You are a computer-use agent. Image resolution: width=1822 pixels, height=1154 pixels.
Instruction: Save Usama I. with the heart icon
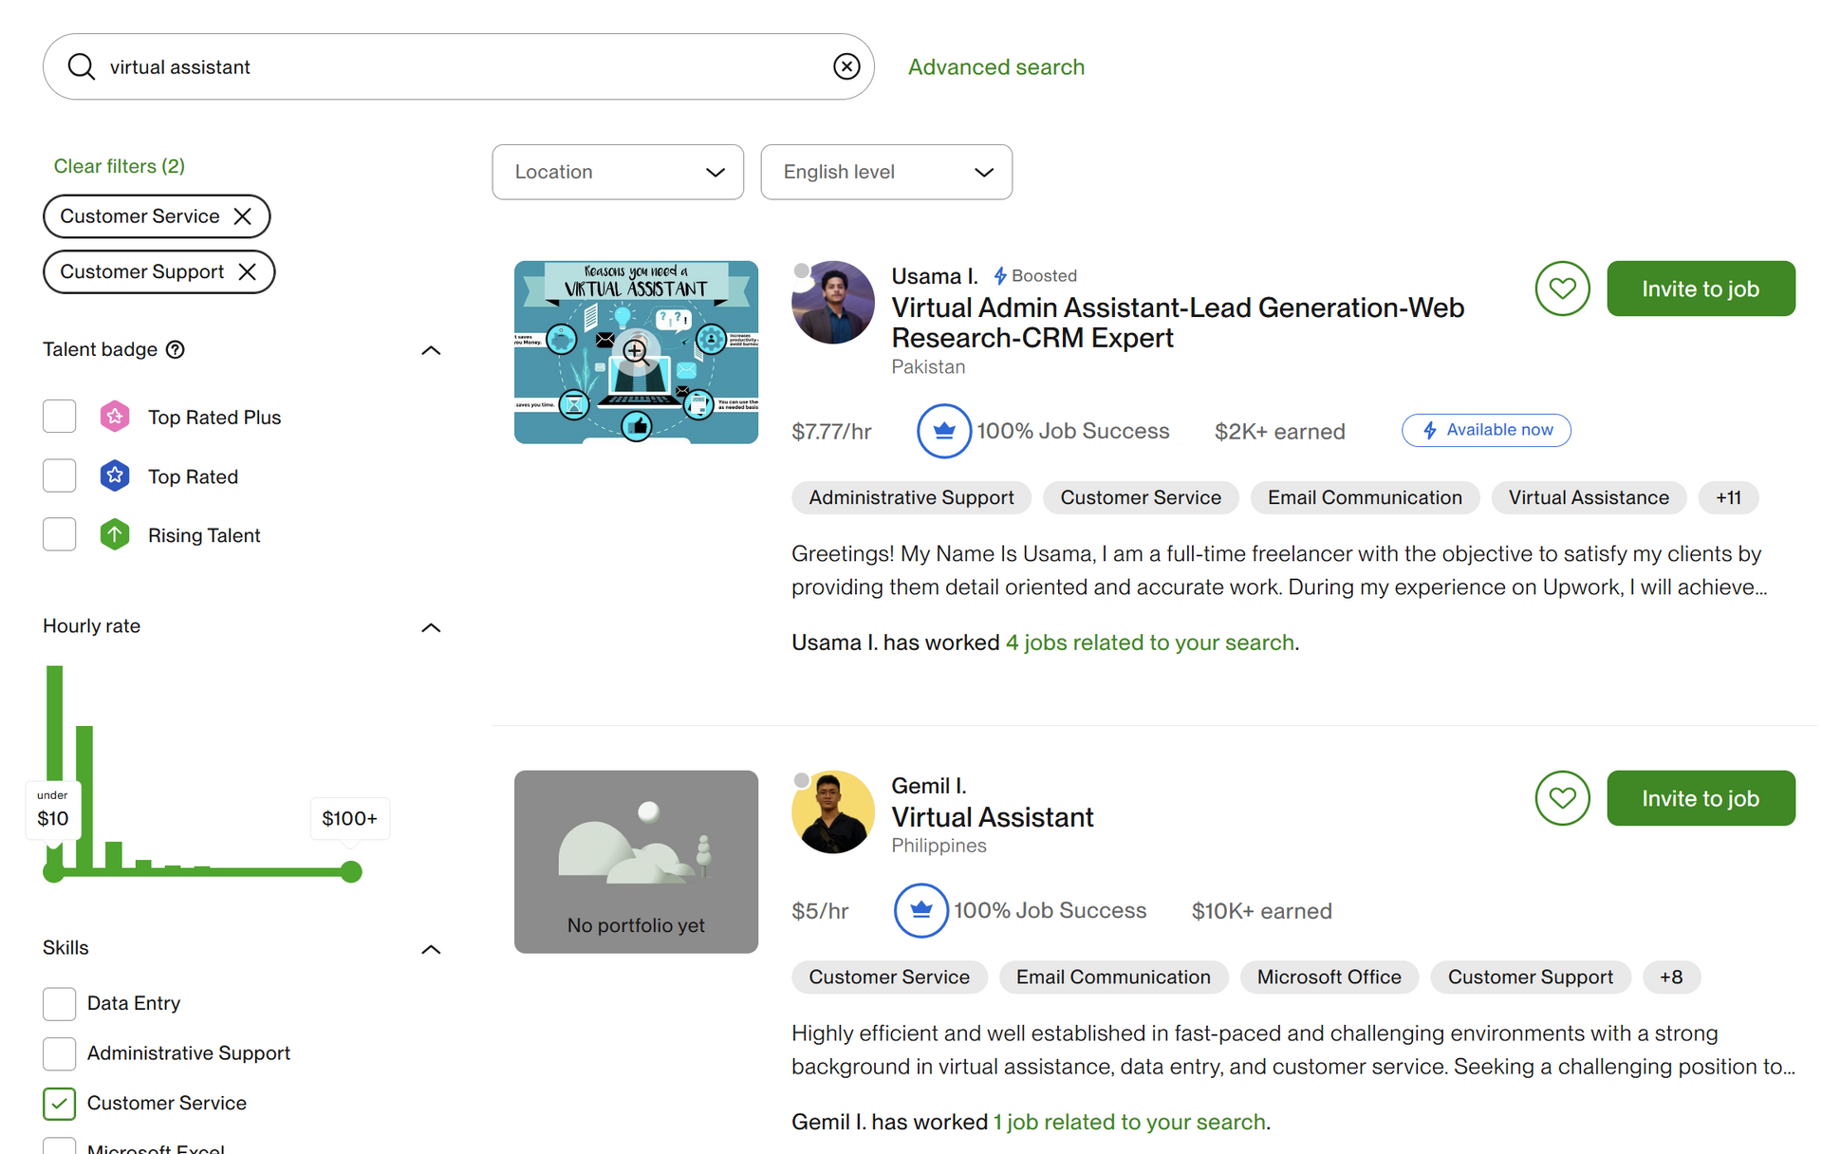click(1562, 288)
